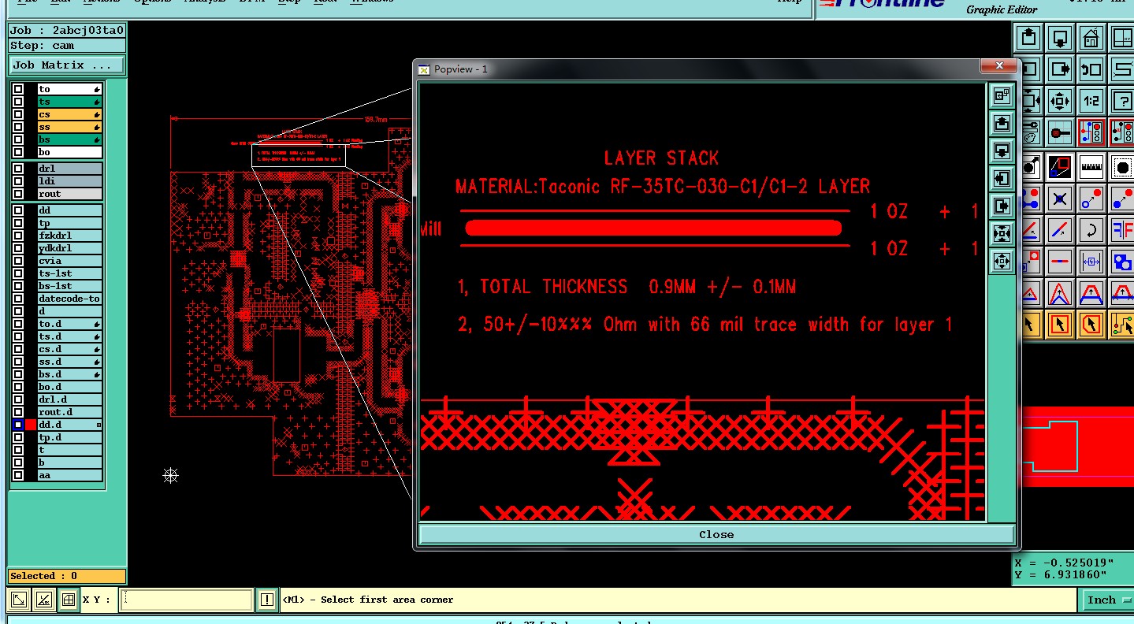The height and width of the screenshot is (624, 1134).
Task: Toggle the checkbox for layer dd.d
Action: coord(18,425)
